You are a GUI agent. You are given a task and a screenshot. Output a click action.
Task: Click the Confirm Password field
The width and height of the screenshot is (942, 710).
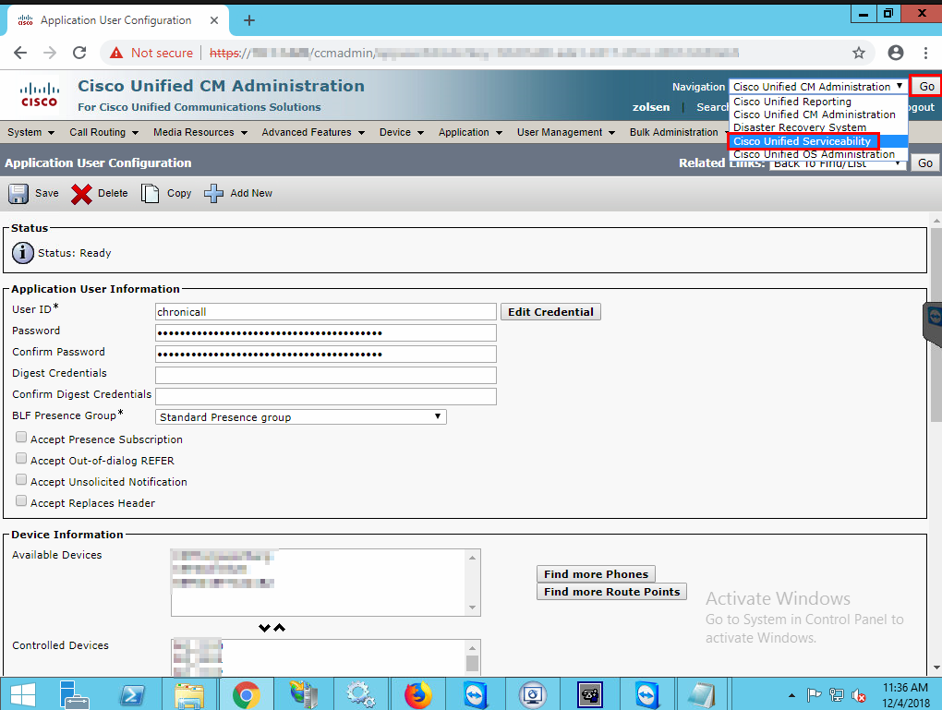click(326, 354)
